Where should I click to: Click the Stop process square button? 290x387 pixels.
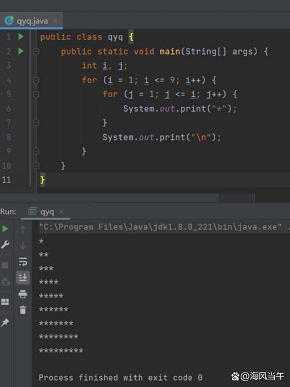pos(5,266)
